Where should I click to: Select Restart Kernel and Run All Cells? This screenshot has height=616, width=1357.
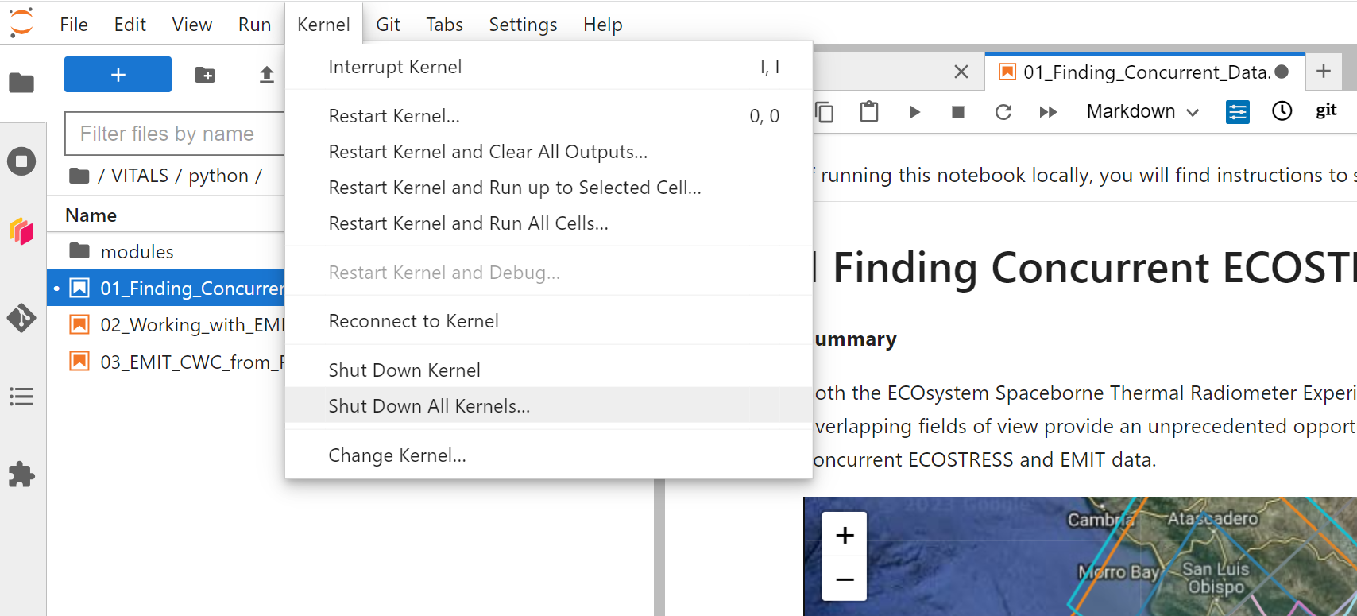pos(548,223)
